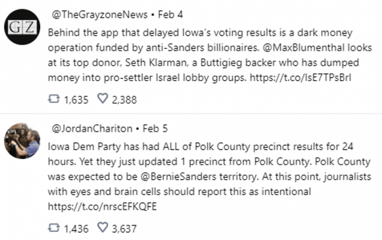Click the 3,637 likes count
This screenshot has width=382, height=240.
point(124,229)
